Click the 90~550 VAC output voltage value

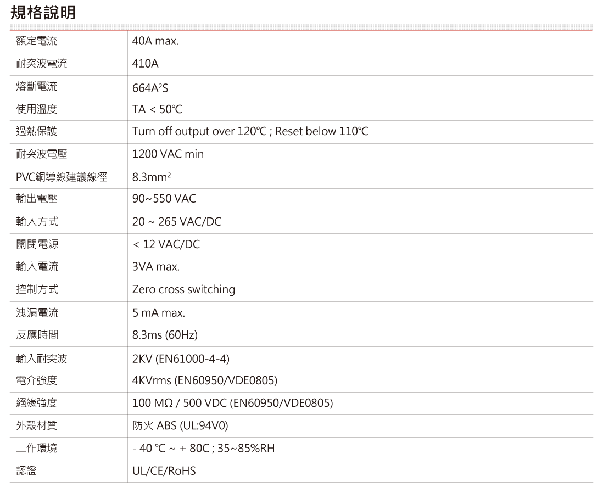(164, 199)
